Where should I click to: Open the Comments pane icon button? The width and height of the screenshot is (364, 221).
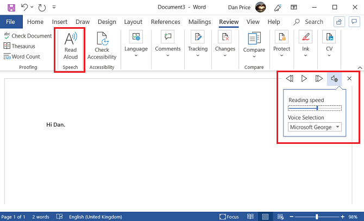click(354, 22)
